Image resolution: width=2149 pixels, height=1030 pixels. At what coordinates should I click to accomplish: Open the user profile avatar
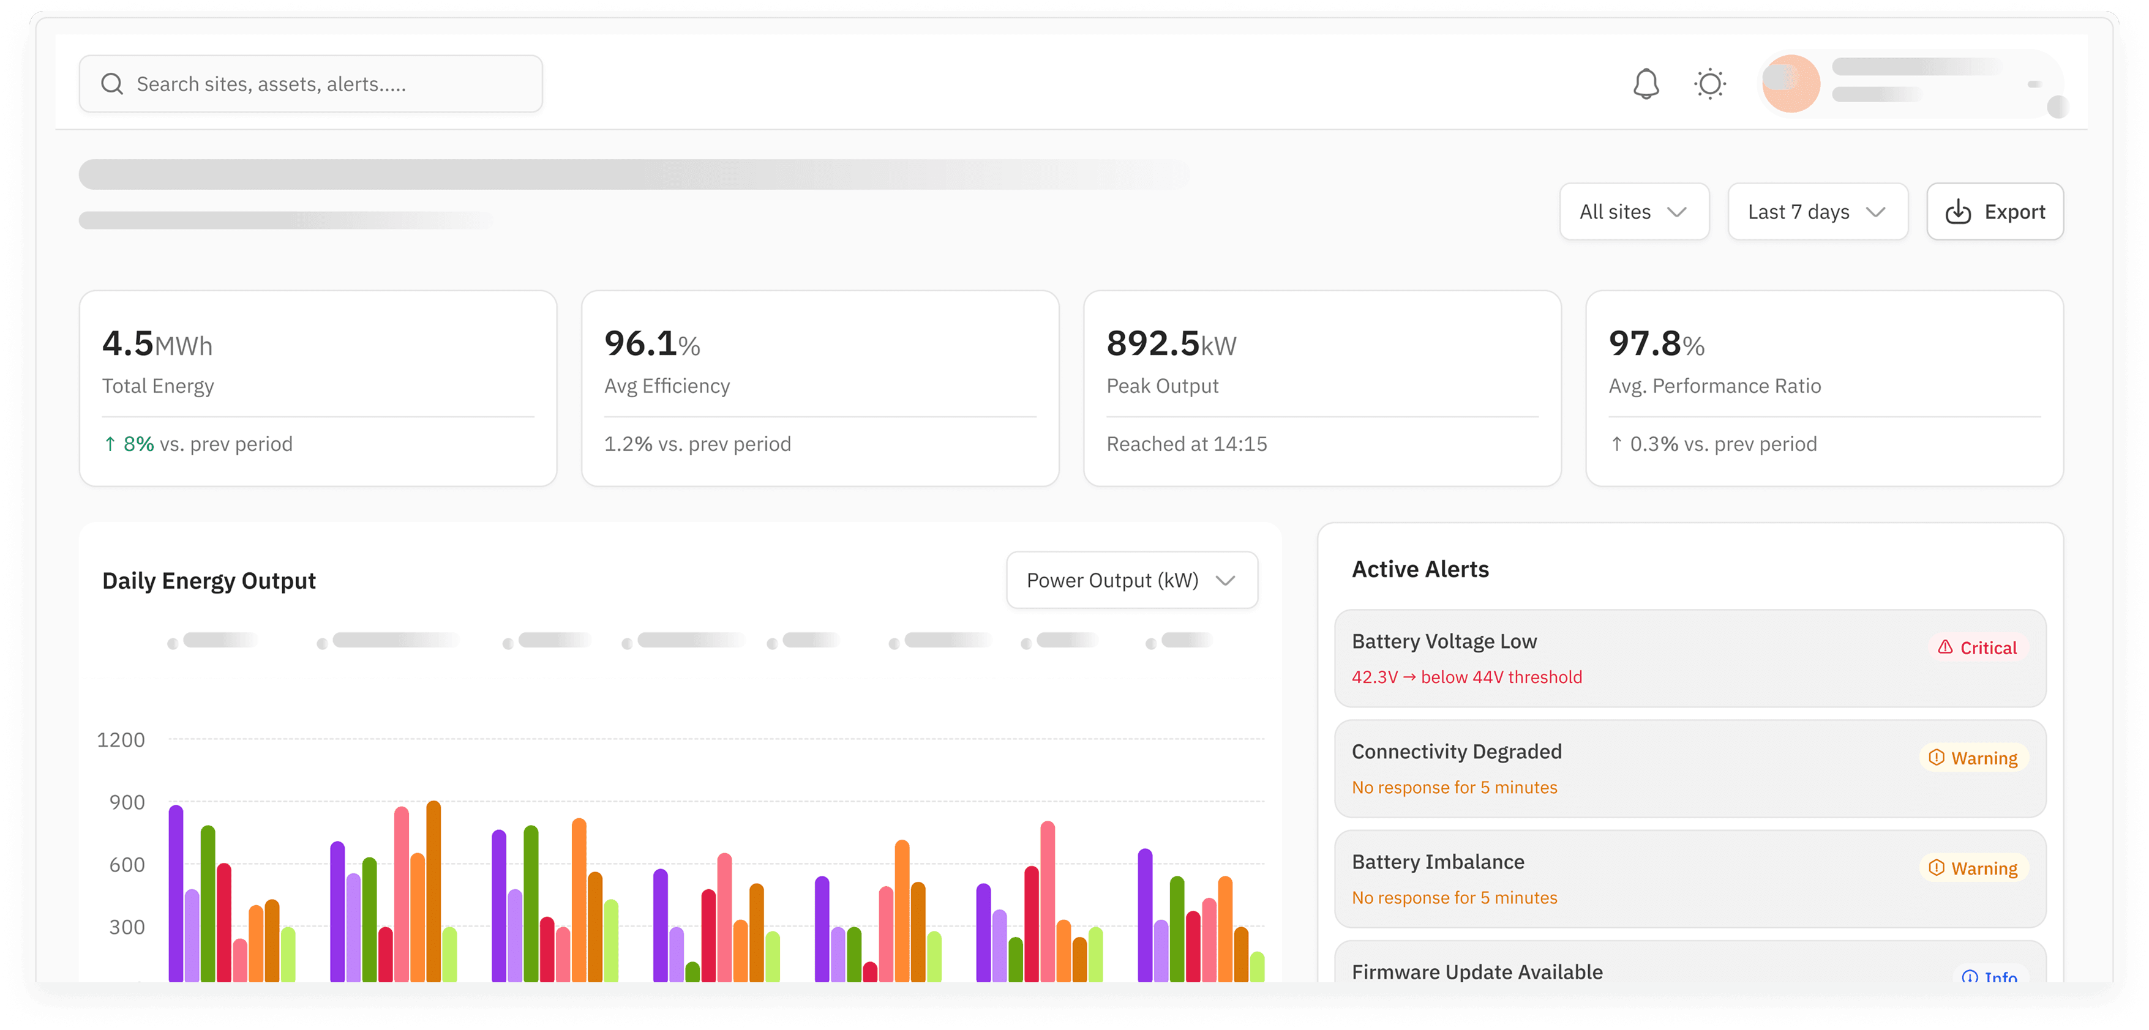(1790, 83)
